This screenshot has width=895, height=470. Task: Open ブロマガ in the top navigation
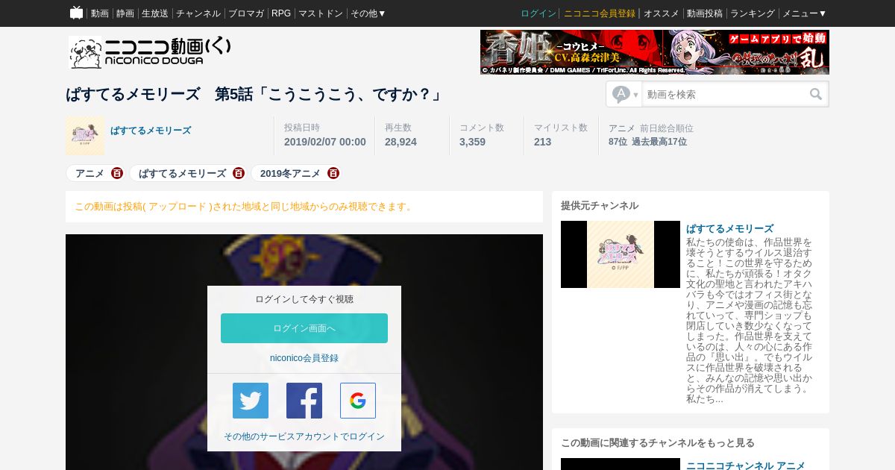tap(246, 13)
